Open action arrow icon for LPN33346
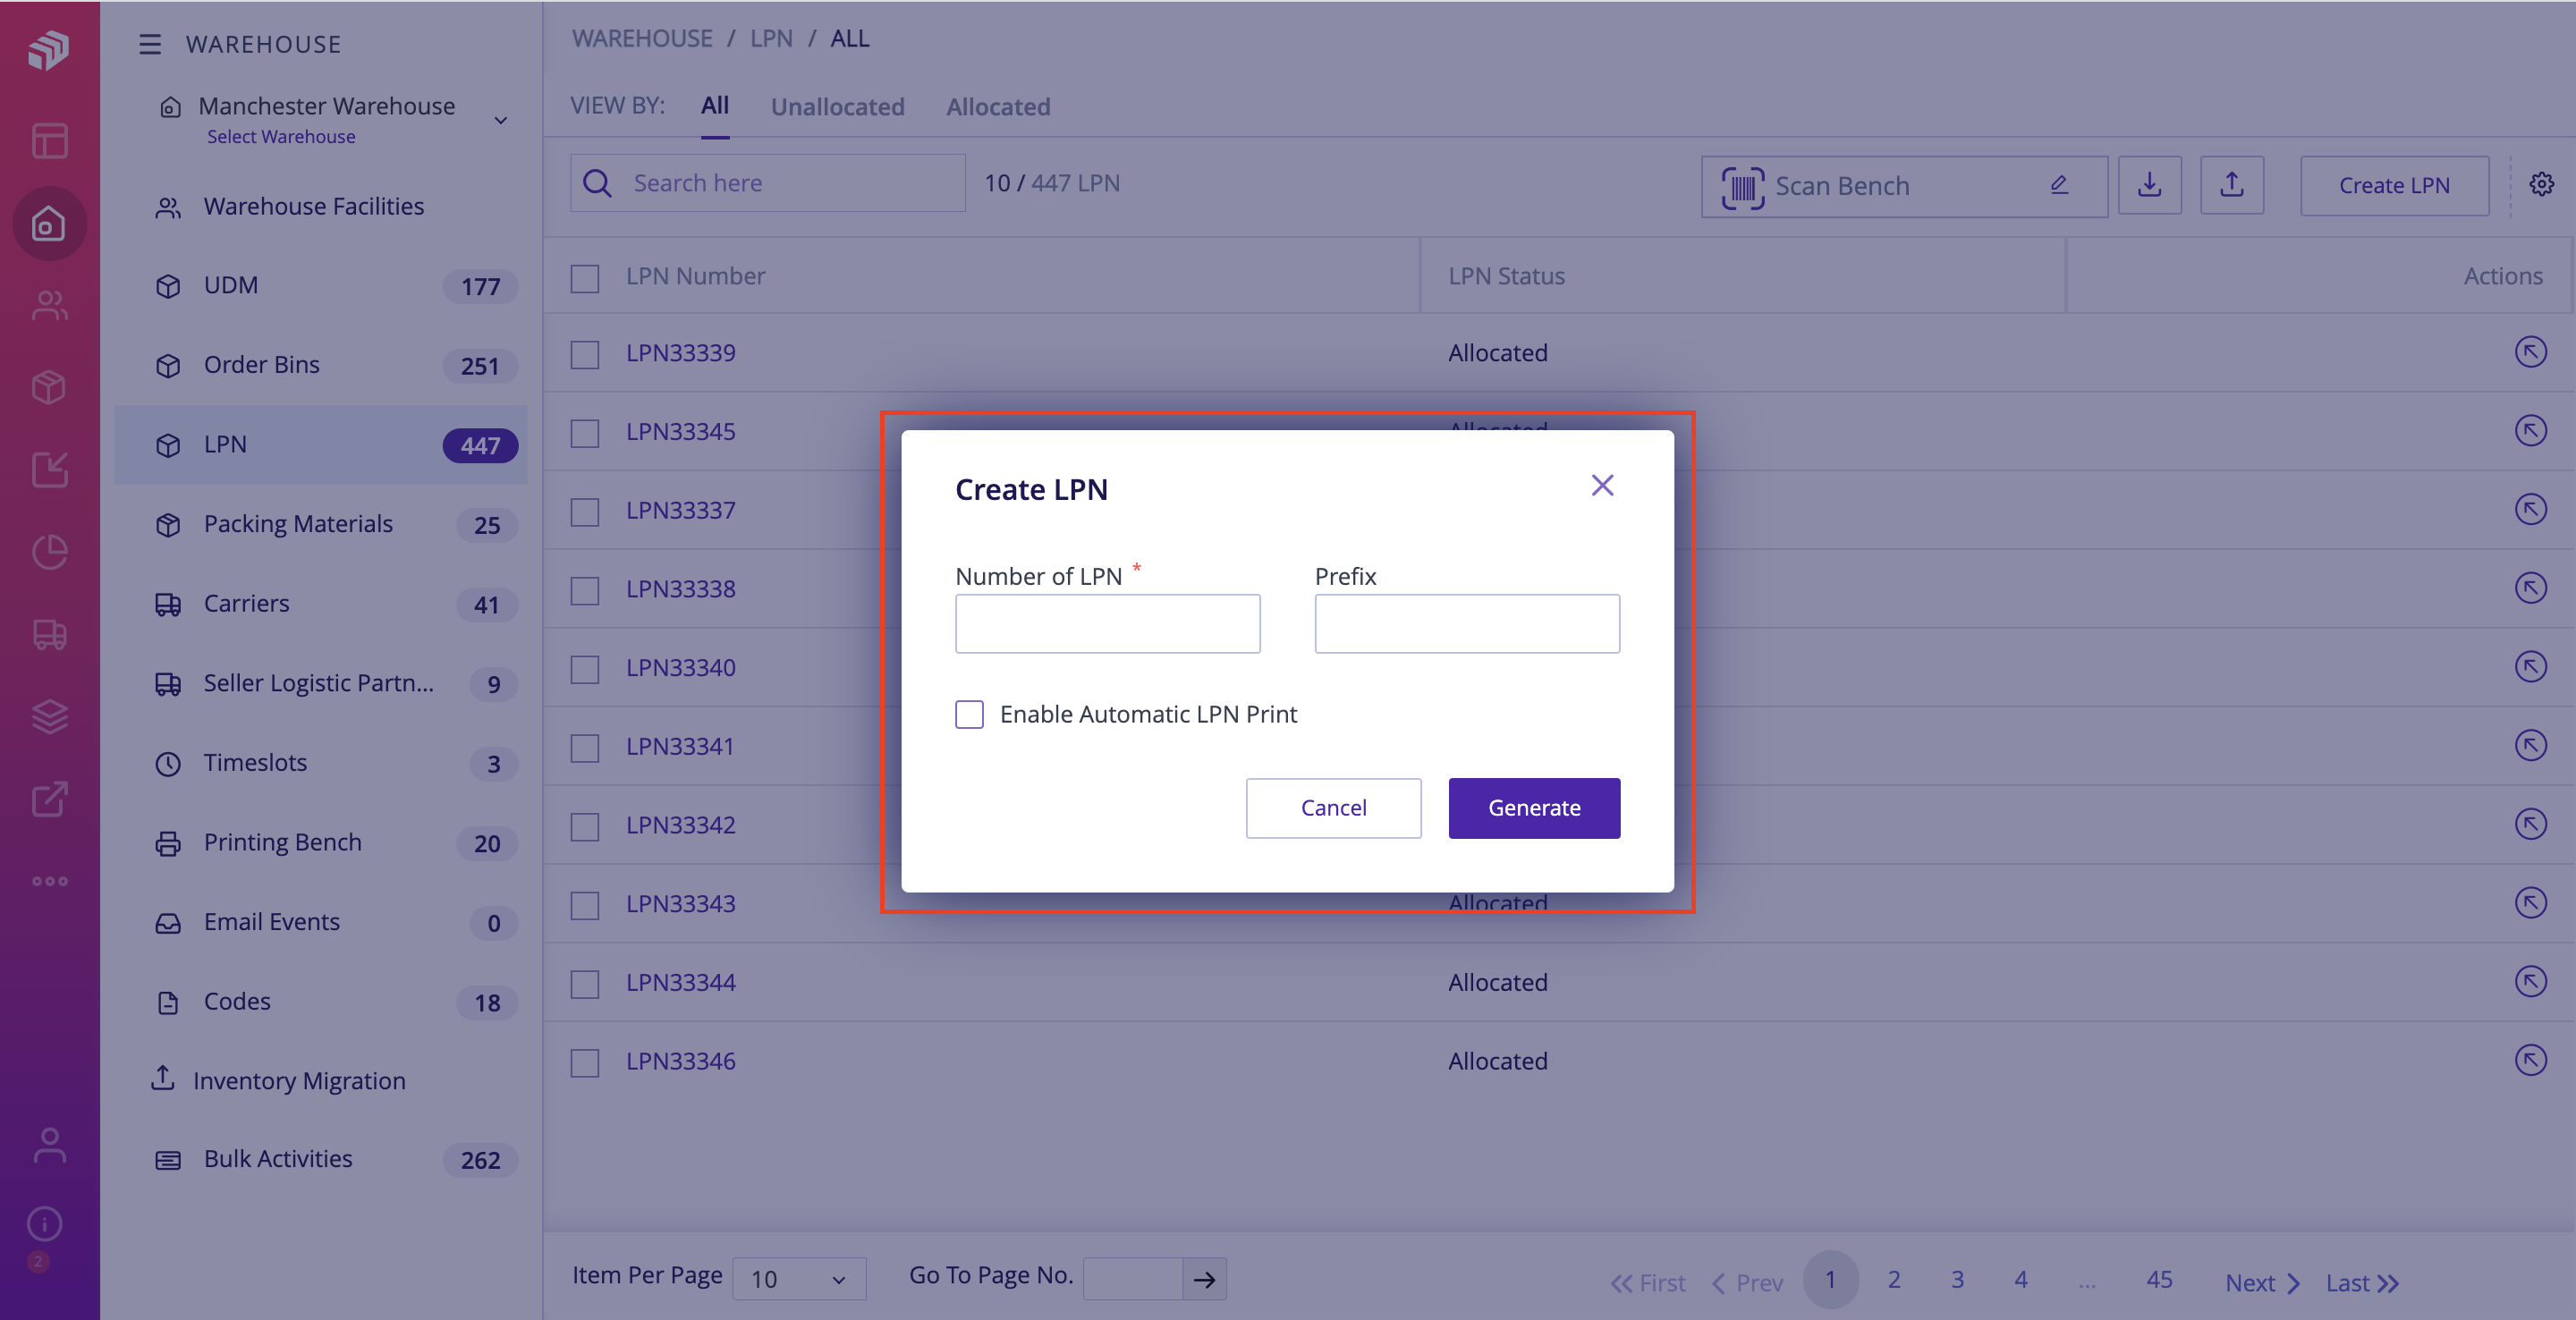This screenshot has width=2576, height=1320. [x=2530, y=1060]
